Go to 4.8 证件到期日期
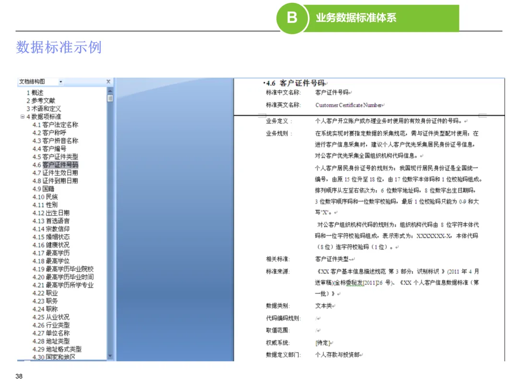This screenshot has height=388, width=518. tap(56, 181)
